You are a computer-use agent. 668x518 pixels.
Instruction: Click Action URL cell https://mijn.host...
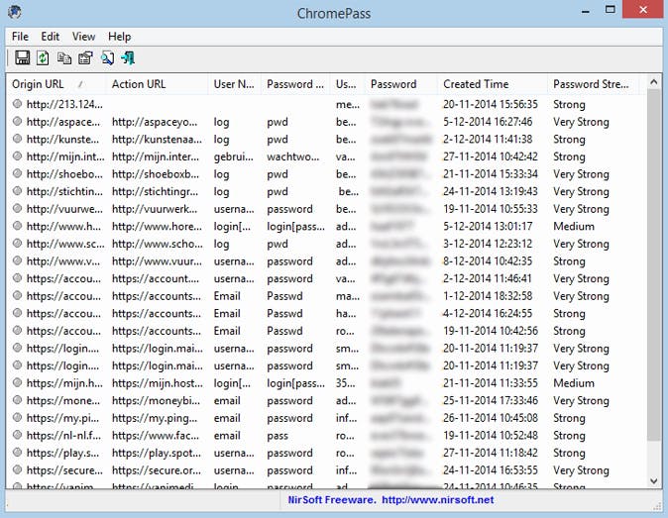(158, 383)
